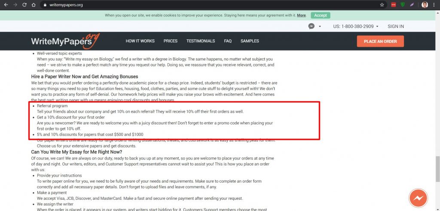This screenshot has width=440, height=211.
Task: Click 'Can You Write My Essay for Me' heading
Action: point(76,152)
